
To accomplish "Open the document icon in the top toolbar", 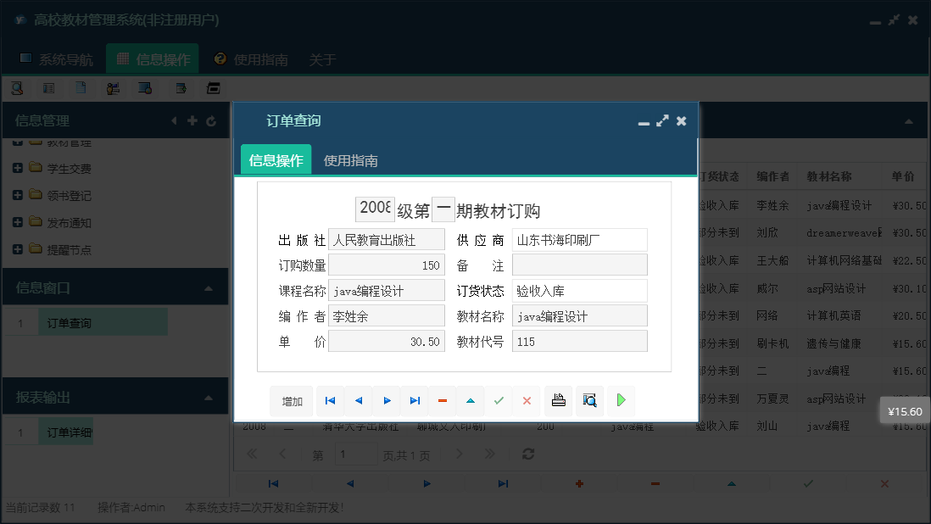I will click(x=80, y=87).
